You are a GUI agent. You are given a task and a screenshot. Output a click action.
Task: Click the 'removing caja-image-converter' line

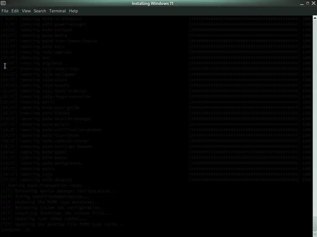tap(46, 97)
